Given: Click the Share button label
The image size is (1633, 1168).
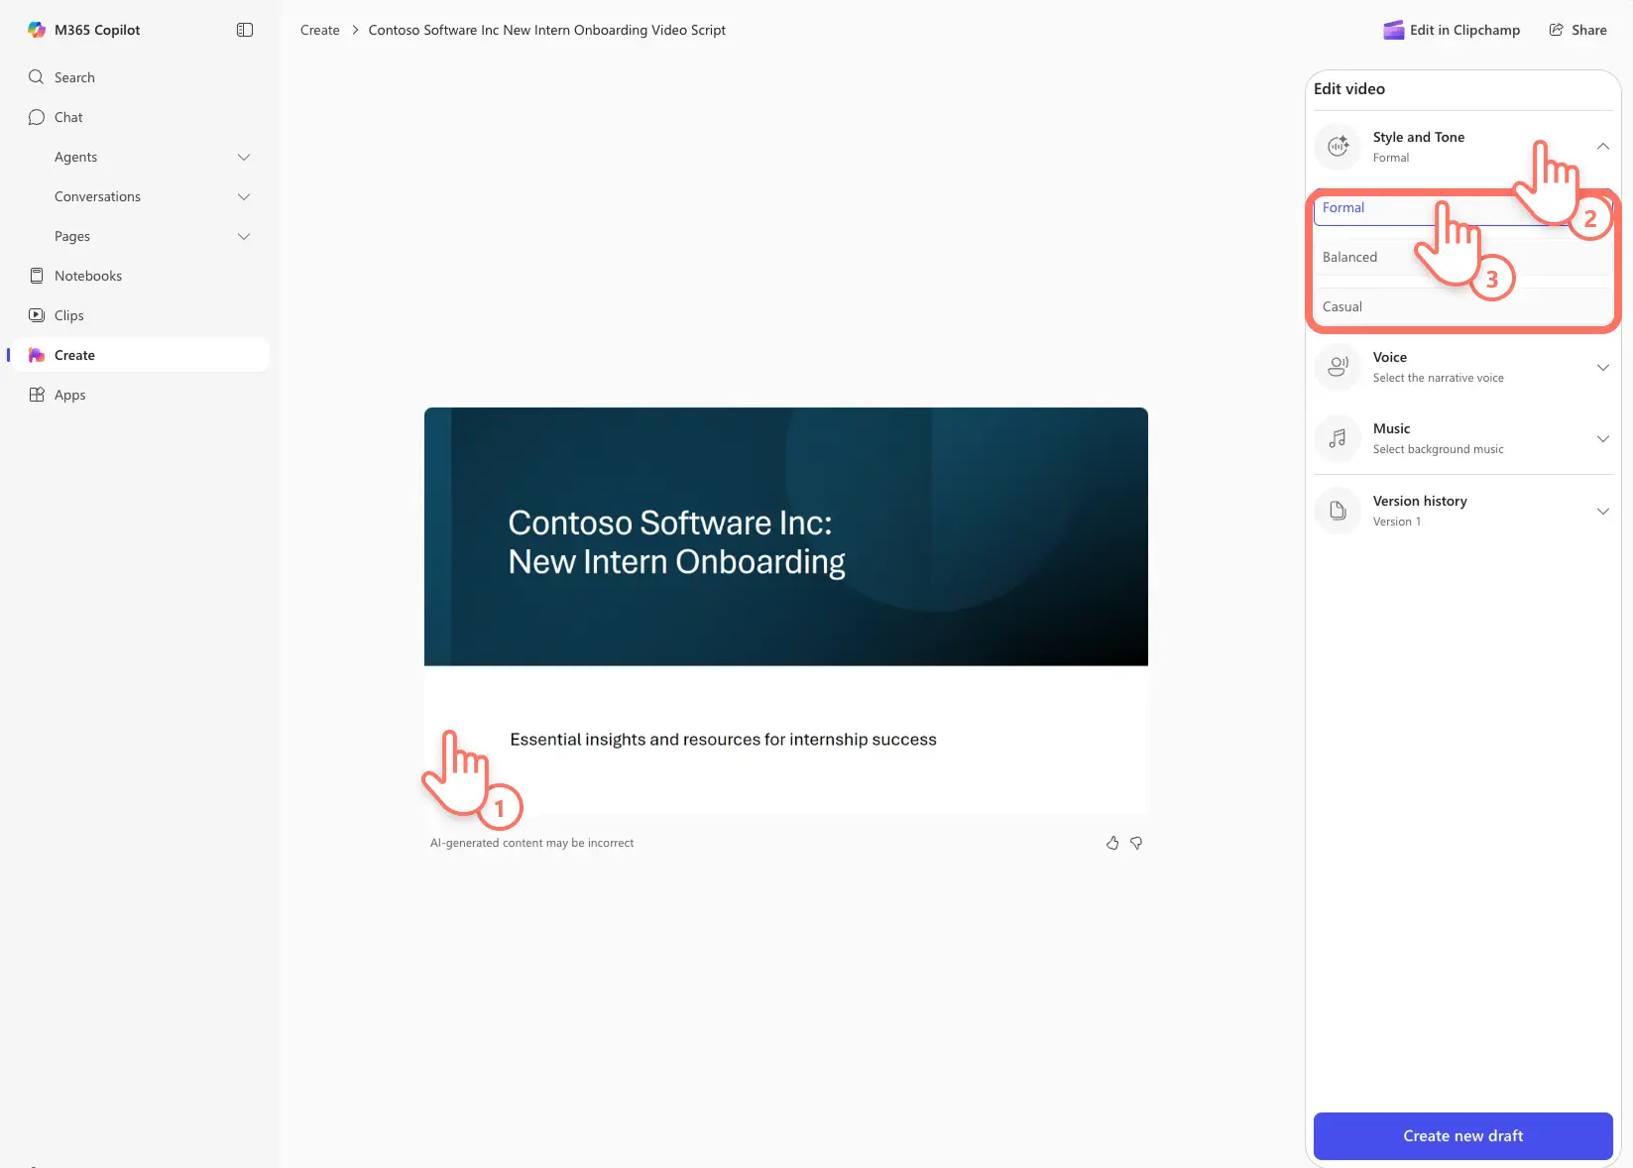Looking at the screenshot, I should pyautogui.click(x=1588, y=30).
